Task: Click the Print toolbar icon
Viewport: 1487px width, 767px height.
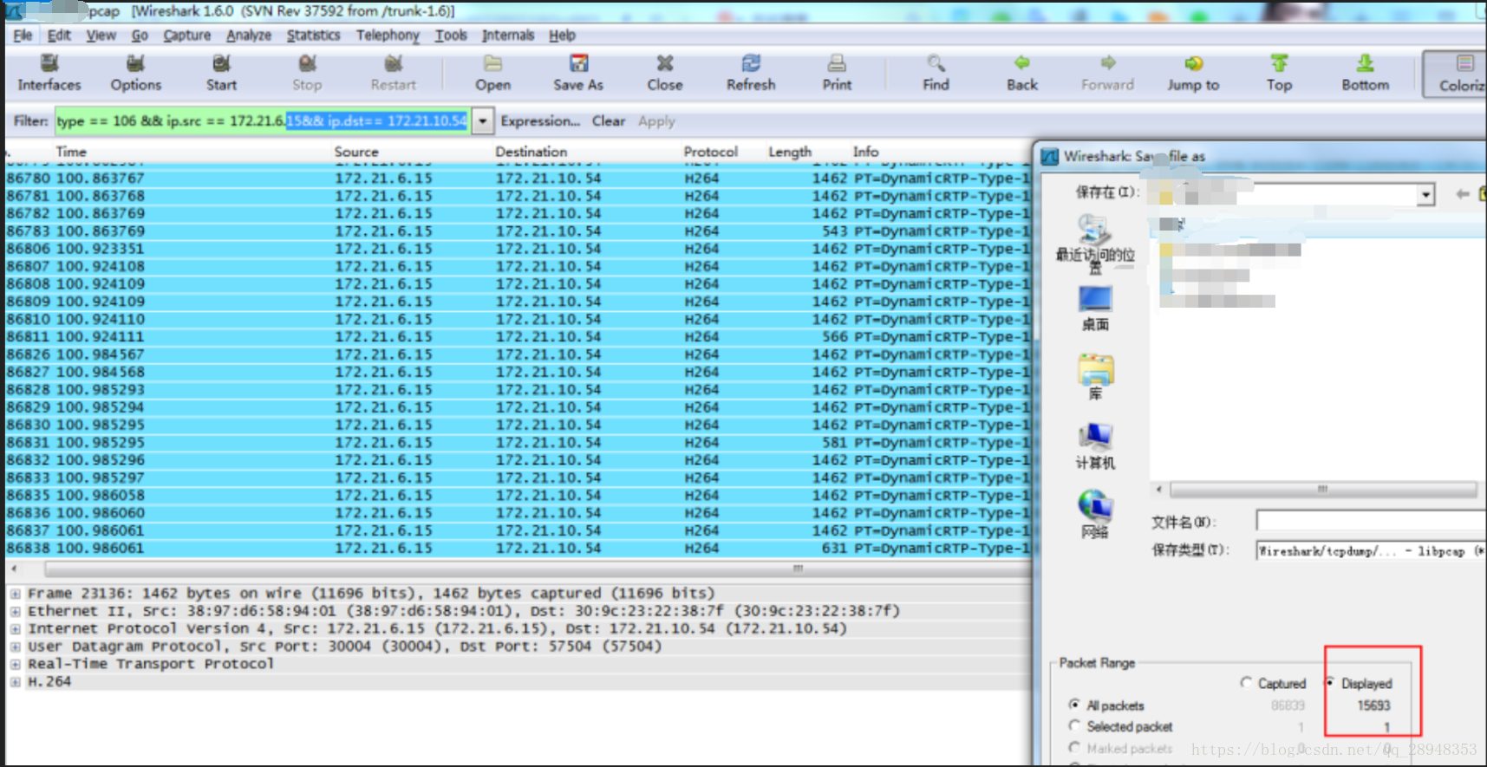Action: click(837, 73)
